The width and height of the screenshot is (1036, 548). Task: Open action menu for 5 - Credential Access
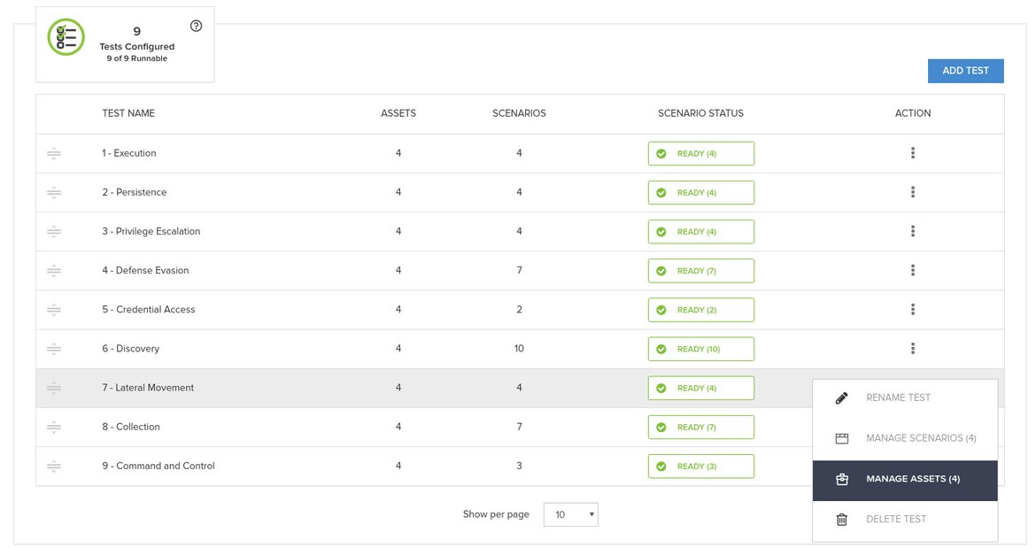click(x=912, y=309)
